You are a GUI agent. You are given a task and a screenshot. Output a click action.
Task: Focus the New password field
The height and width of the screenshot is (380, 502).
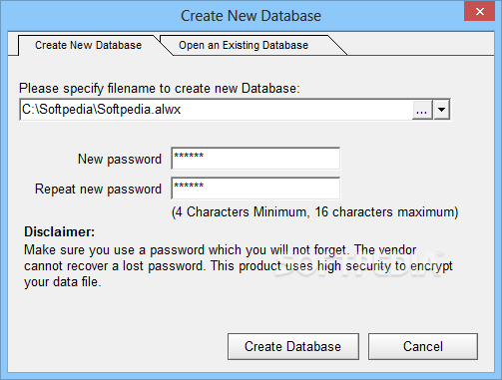coord(255,159)
